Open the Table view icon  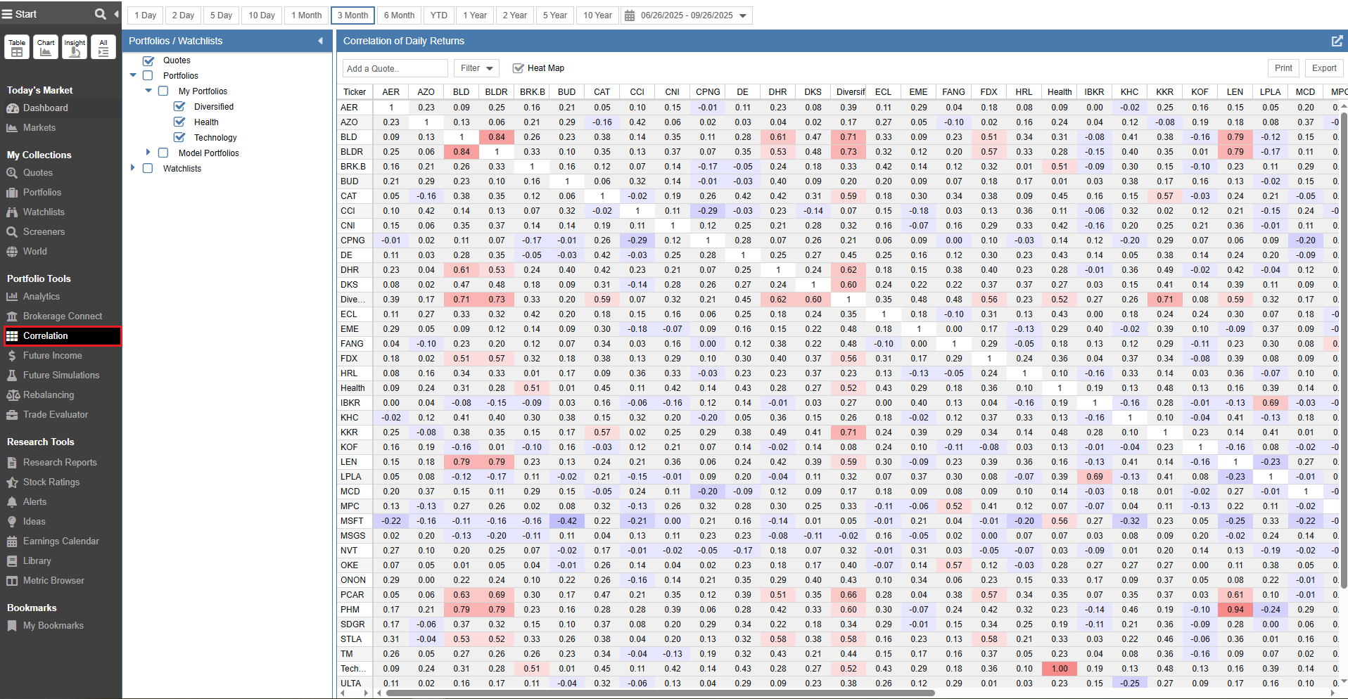[17, 48]
